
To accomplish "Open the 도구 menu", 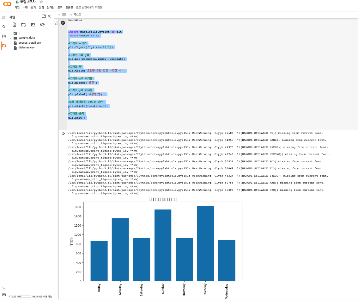I will coord(60,8).
